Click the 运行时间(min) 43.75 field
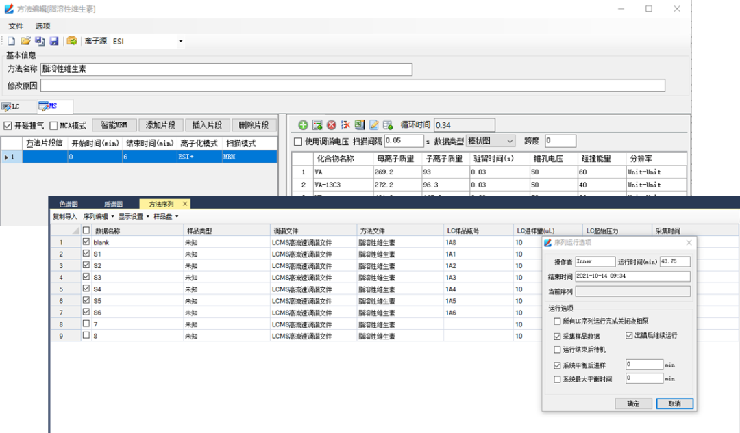This screenshot has width=740, height=433. [x=675, y=261]
